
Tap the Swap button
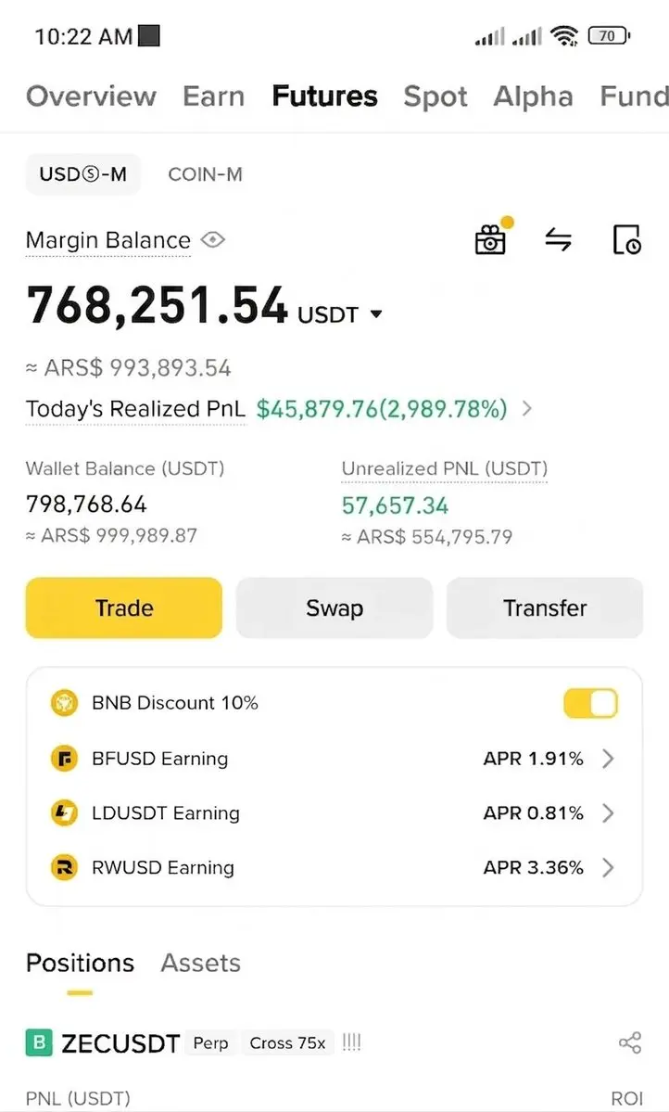[x=334, y=607]
